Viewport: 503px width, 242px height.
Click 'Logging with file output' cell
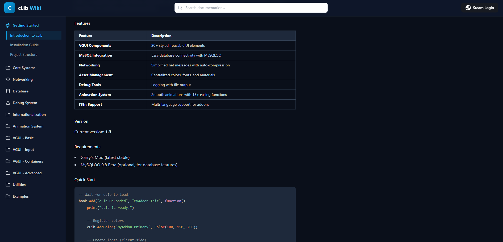(221, 85)
